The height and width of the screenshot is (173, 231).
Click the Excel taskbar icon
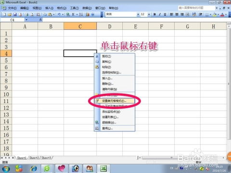(x=104, y=169)
